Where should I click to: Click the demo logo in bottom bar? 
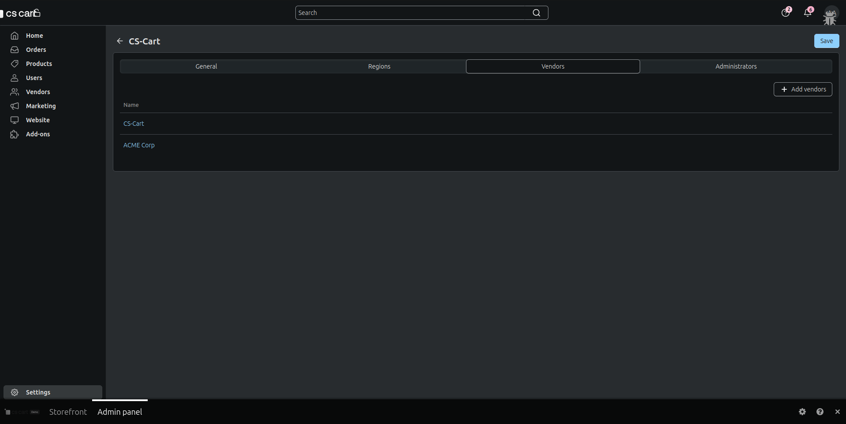click(22, 412)
